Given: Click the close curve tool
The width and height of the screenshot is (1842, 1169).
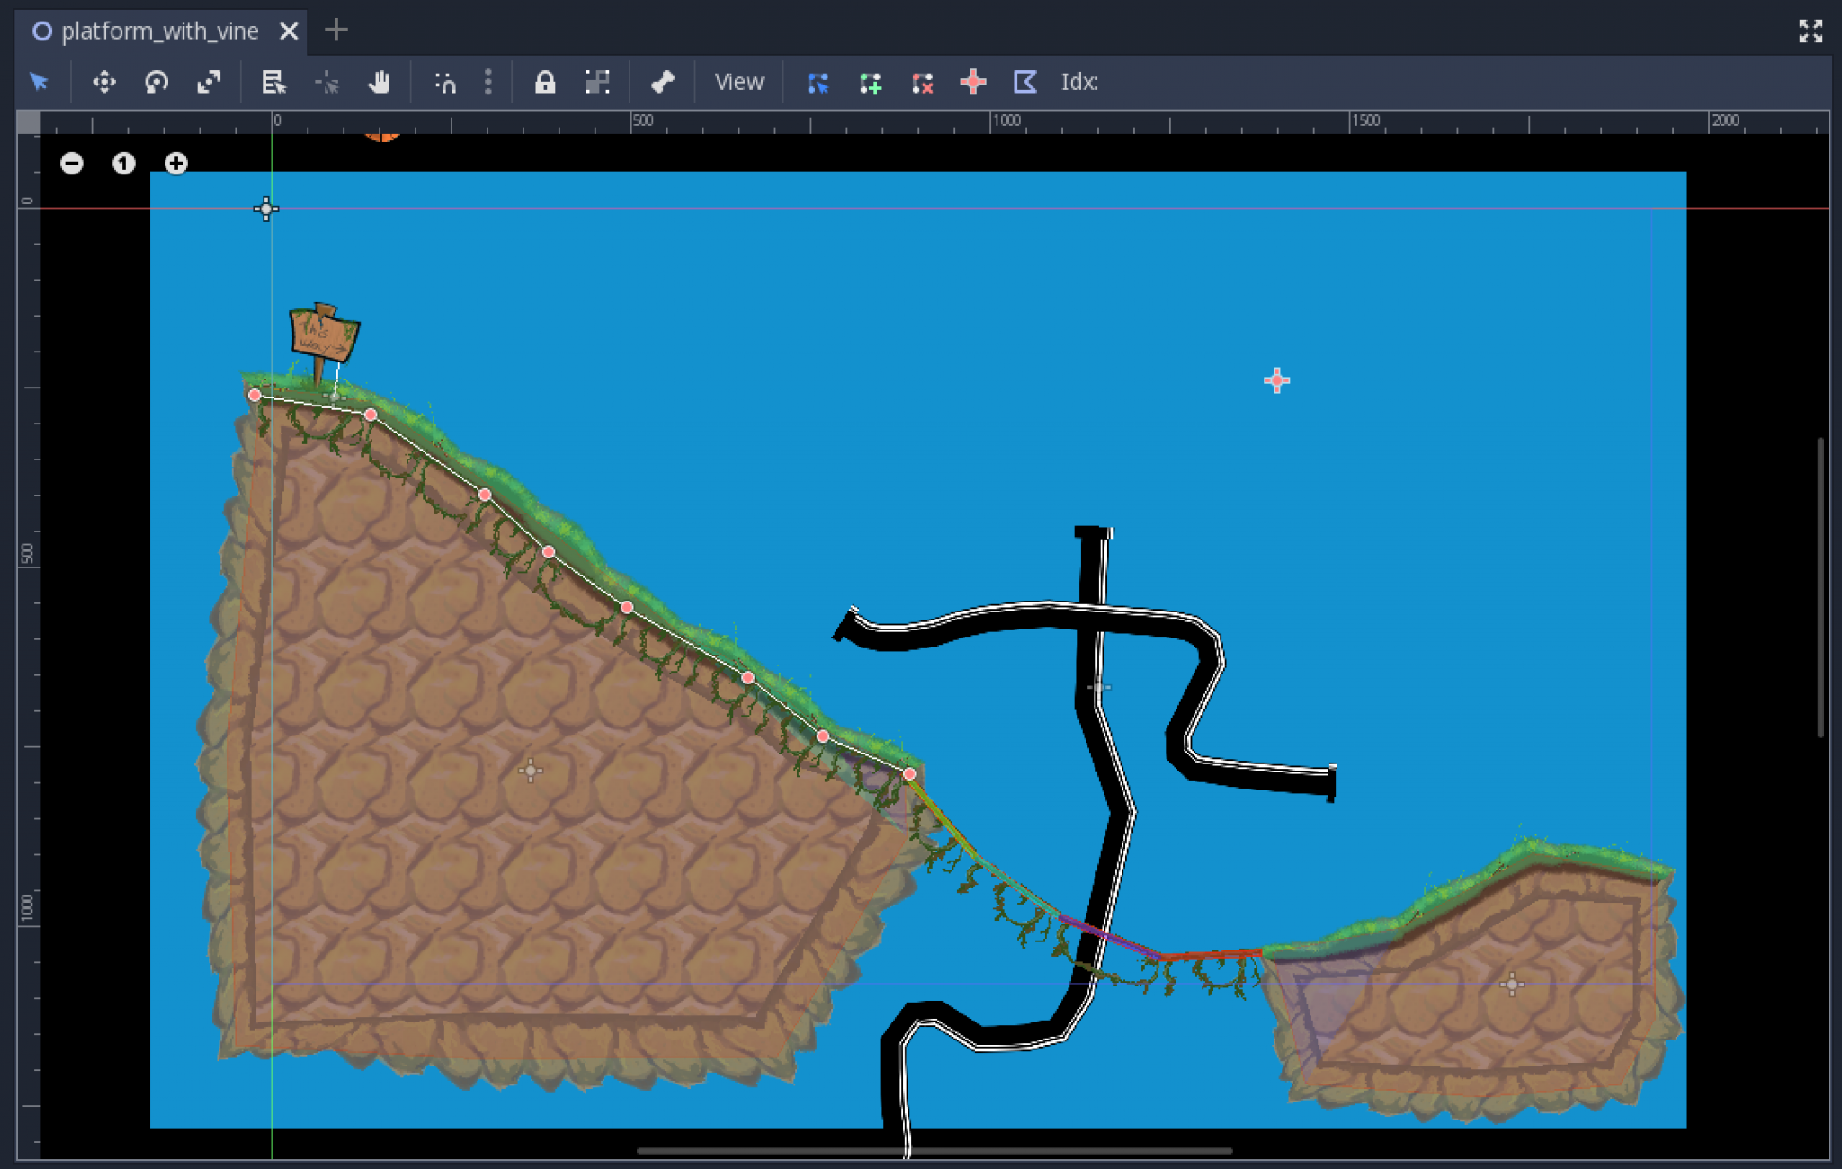Looking at the screenshot, I should pos(1025,82).
